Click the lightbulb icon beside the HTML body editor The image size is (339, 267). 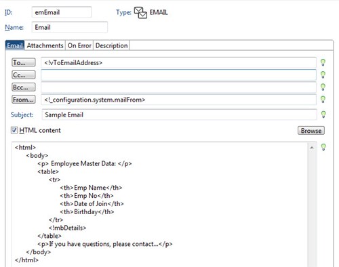point(323,147)
